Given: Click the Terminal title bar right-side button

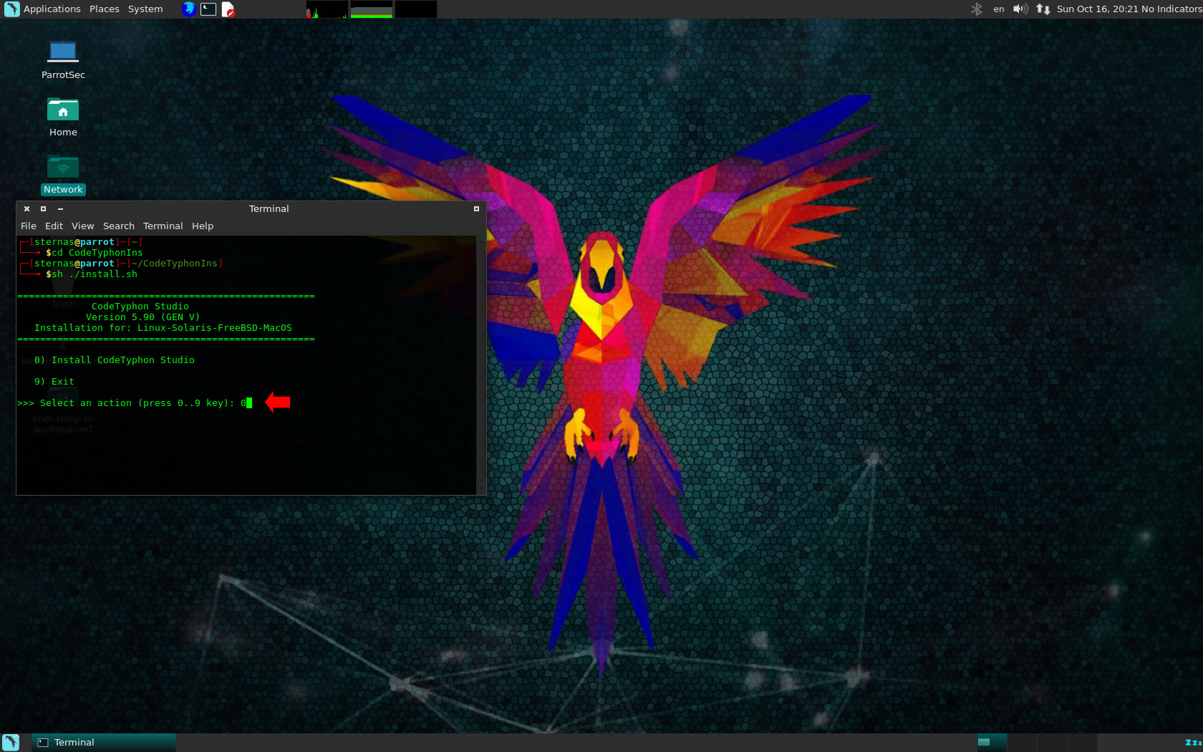Looking at the screenshot, I should pos(476,209).
